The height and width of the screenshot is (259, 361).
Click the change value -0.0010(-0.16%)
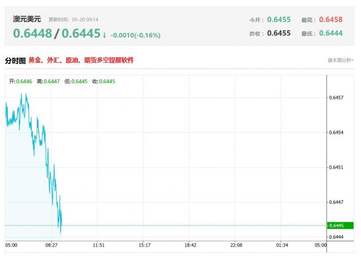pos(136,35)
